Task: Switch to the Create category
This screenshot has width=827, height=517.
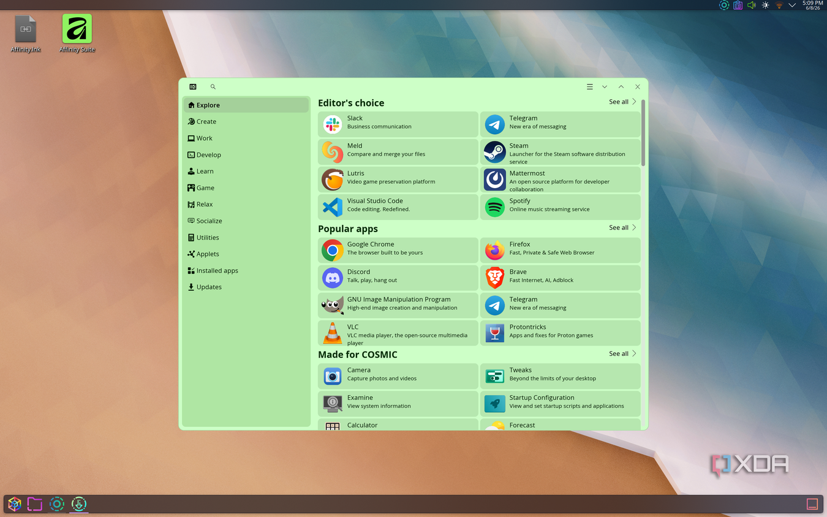Action: coord(246,121)
